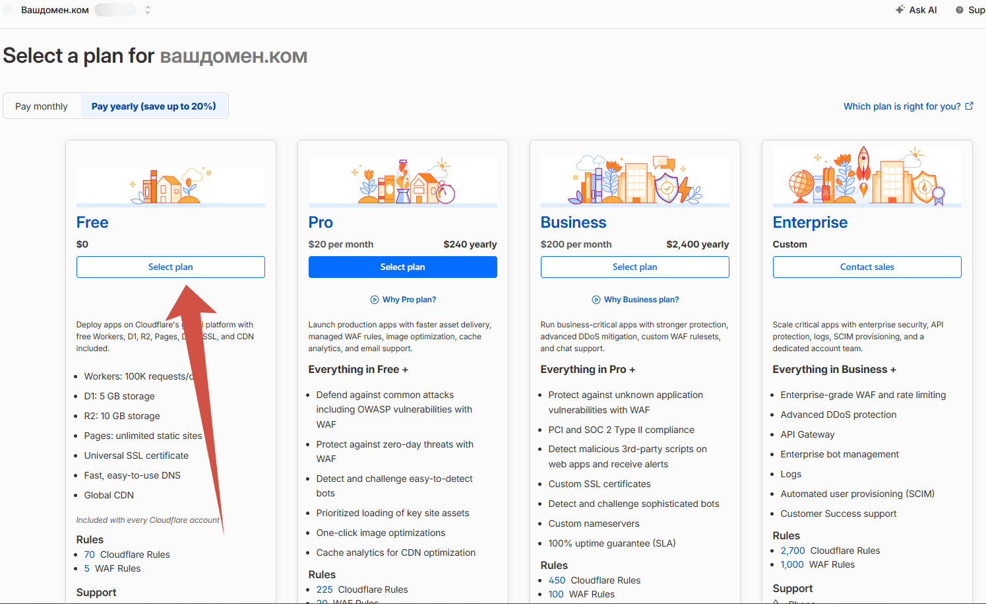Viewport: 986px width, 604px height.
Task: Click play icon next to Why Pro plan
Action: coord(375,300)
